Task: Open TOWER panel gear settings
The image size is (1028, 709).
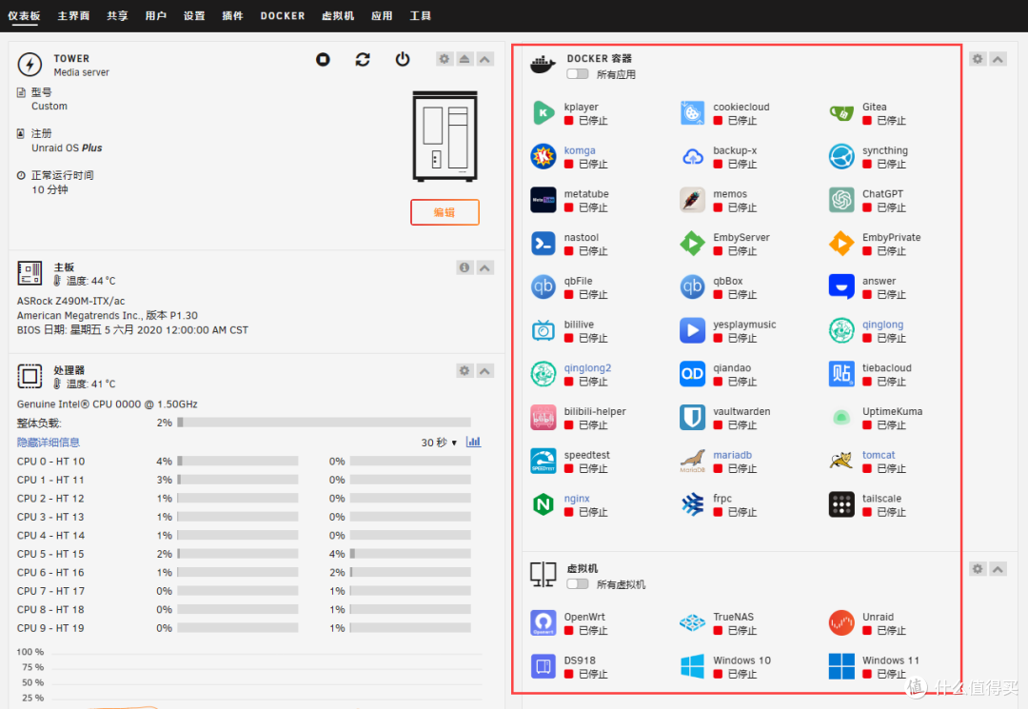Action: 445,59
